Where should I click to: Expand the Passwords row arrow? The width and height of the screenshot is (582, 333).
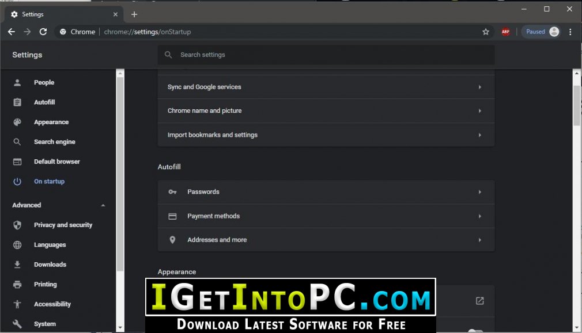point(480,192)
